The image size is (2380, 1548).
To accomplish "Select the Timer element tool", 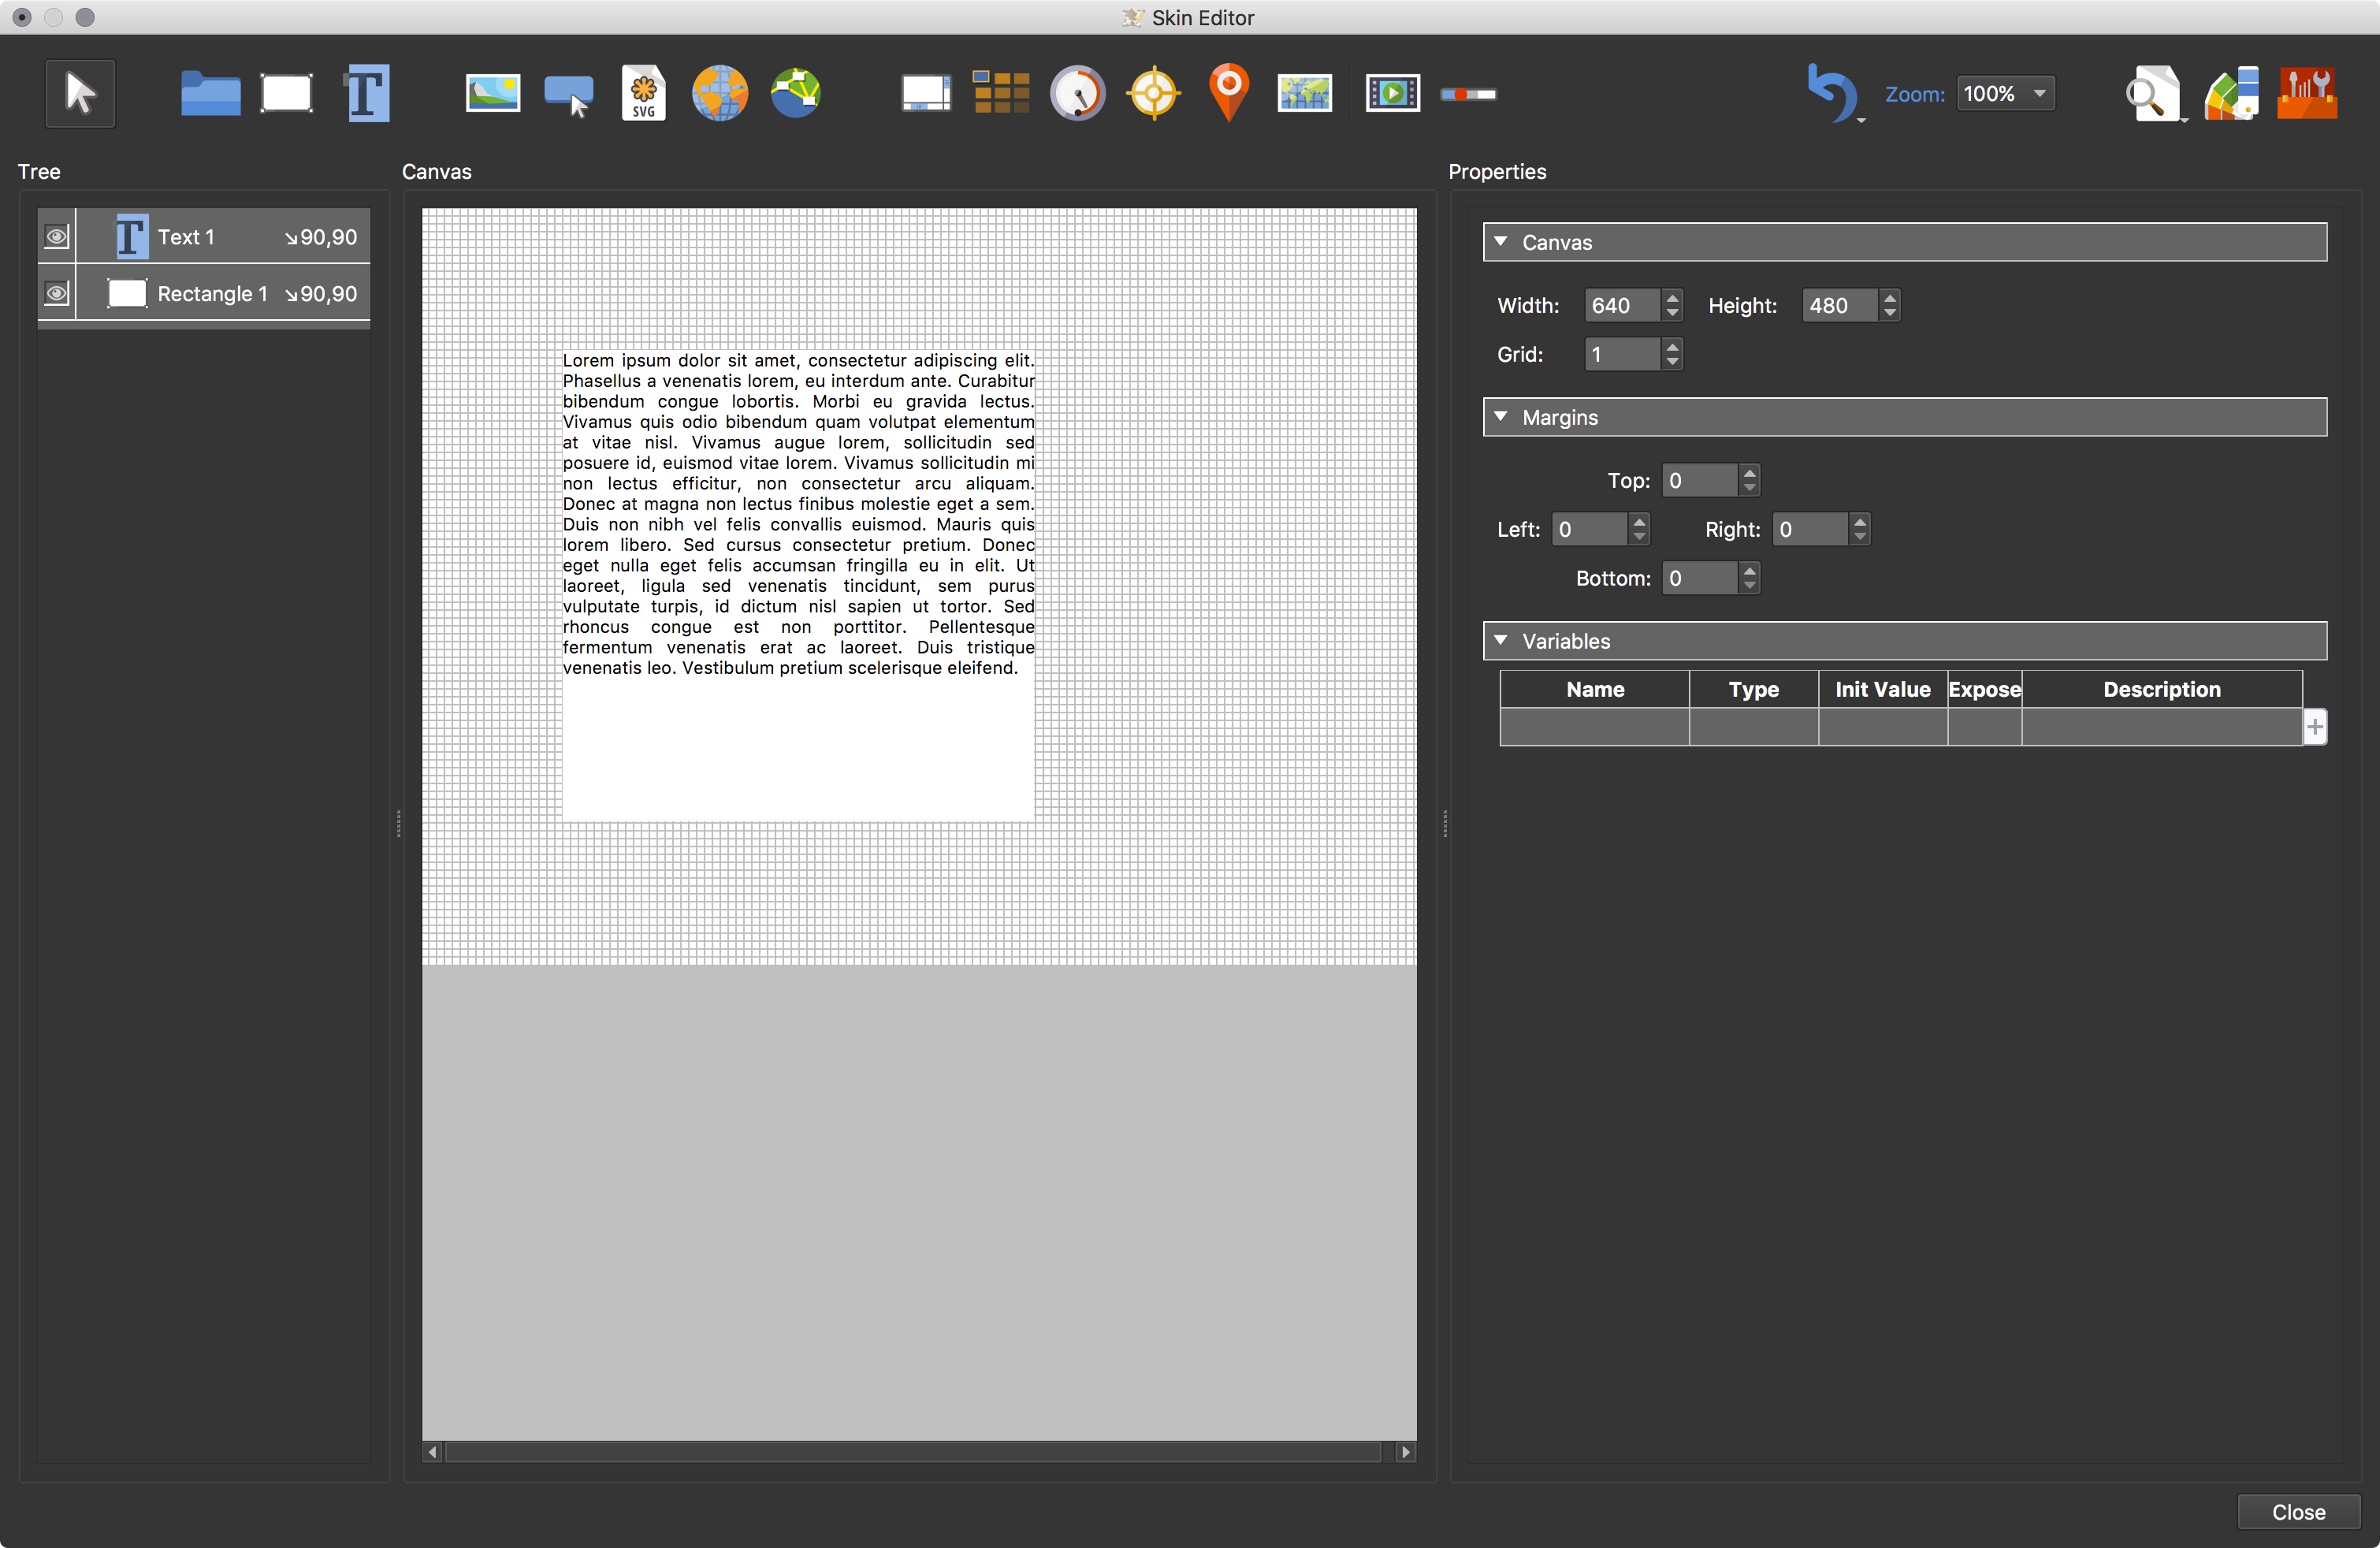I will (1078, 93).
